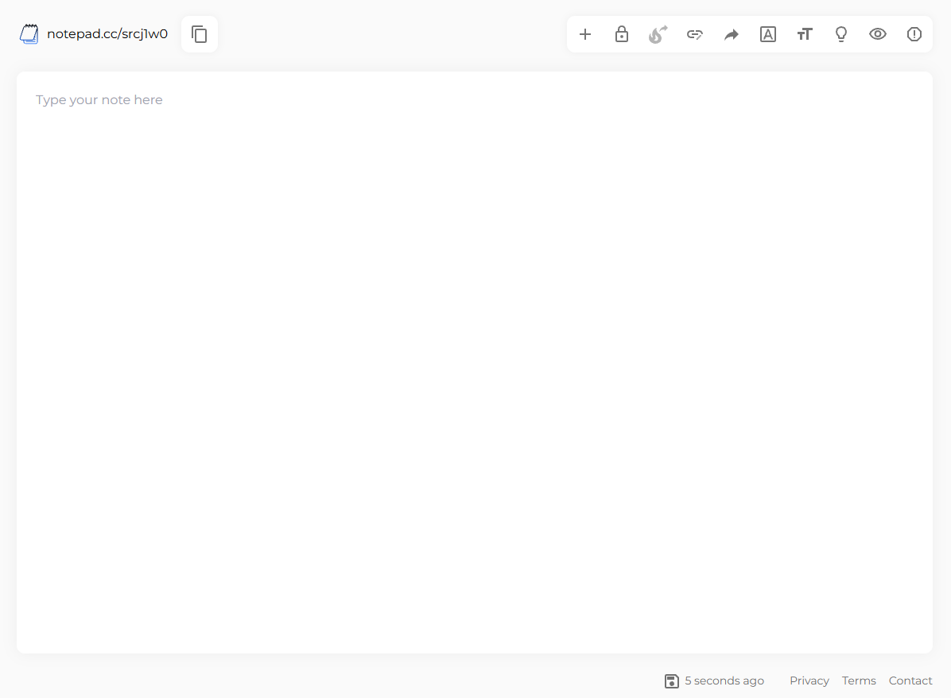Click the save disk icon in footer
This screenshot has height=698, width=951.
[671, 681]
